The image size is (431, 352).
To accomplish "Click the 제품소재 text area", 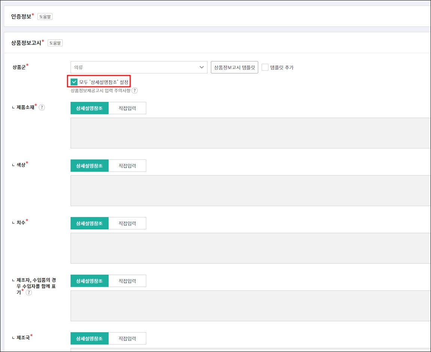I will pos(251,133).
